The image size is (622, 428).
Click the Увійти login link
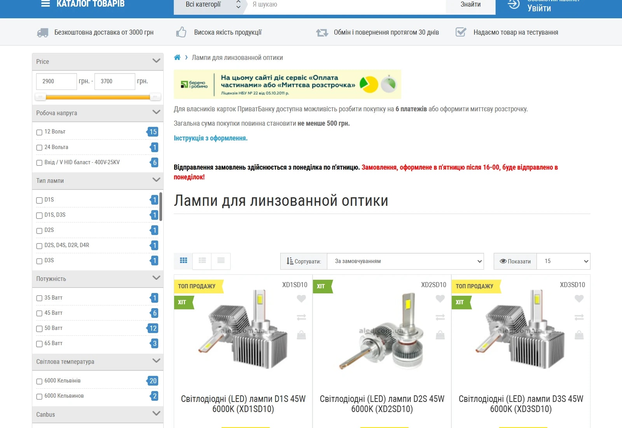[539, 8]
